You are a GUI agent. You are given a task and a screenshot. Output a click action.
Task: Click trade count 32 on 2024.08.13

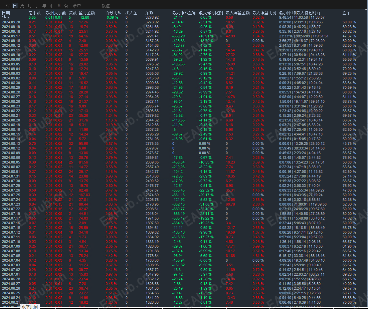[x=71, y=144]
